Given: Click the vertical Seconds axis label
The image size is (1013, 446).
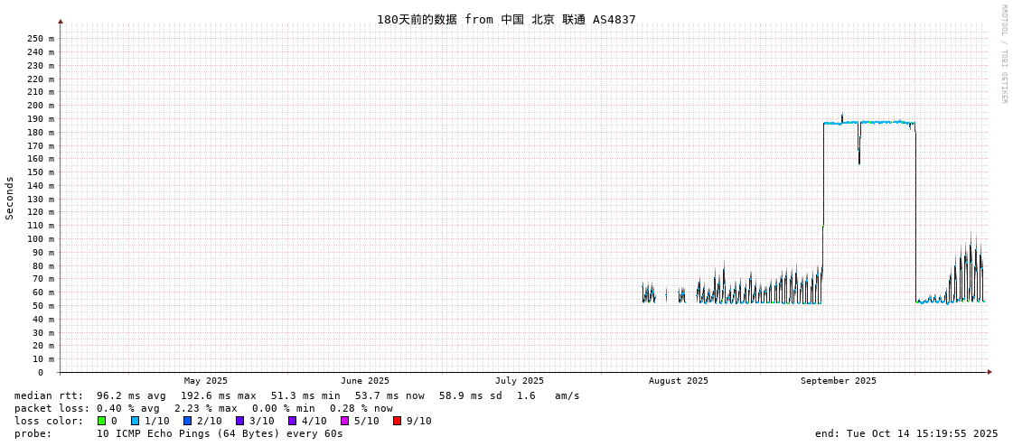Looking at the screenshot, I should pos(10,198).
